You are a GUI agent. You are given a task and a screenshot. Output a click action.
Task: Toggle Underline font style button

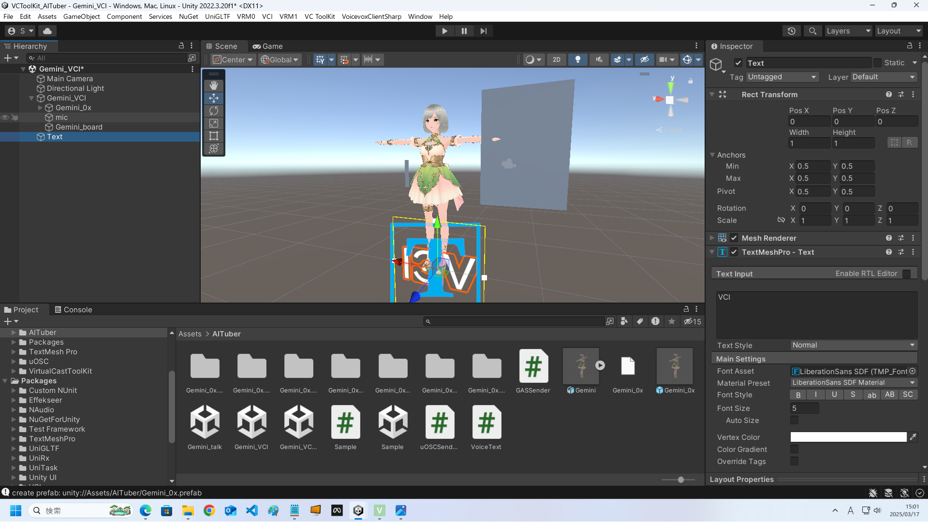[x=834, y=395]
